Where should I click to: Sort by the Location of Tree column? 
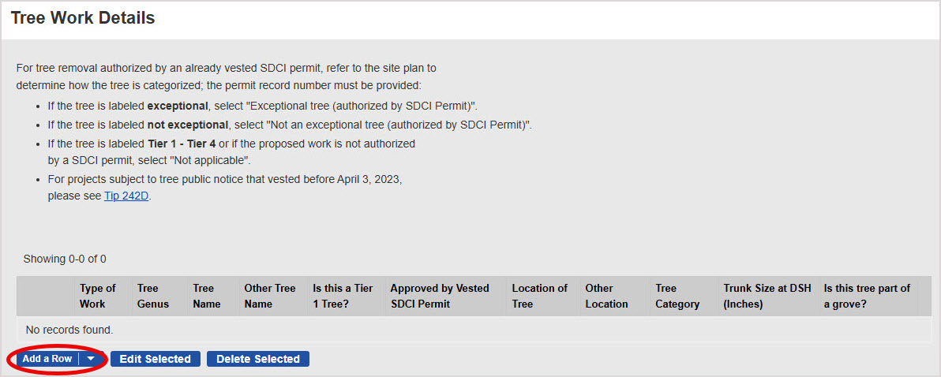click(540, 296)
